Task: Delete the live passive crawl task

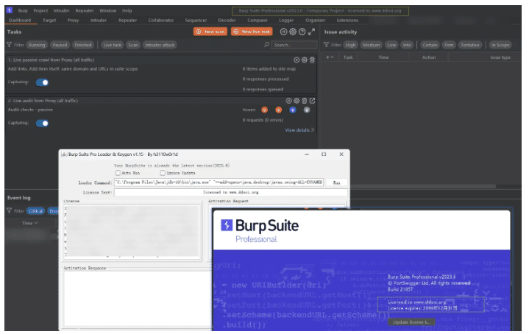Action: [x=312, y=60]
